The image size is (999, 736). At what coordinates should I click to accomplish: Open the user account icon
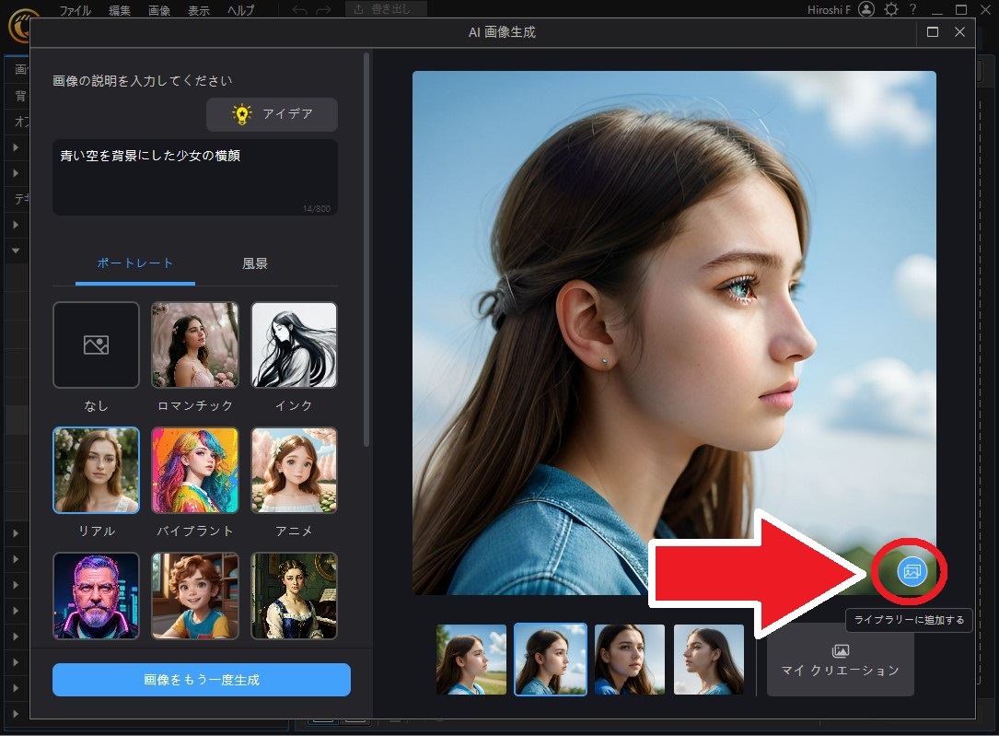(866, 9)
